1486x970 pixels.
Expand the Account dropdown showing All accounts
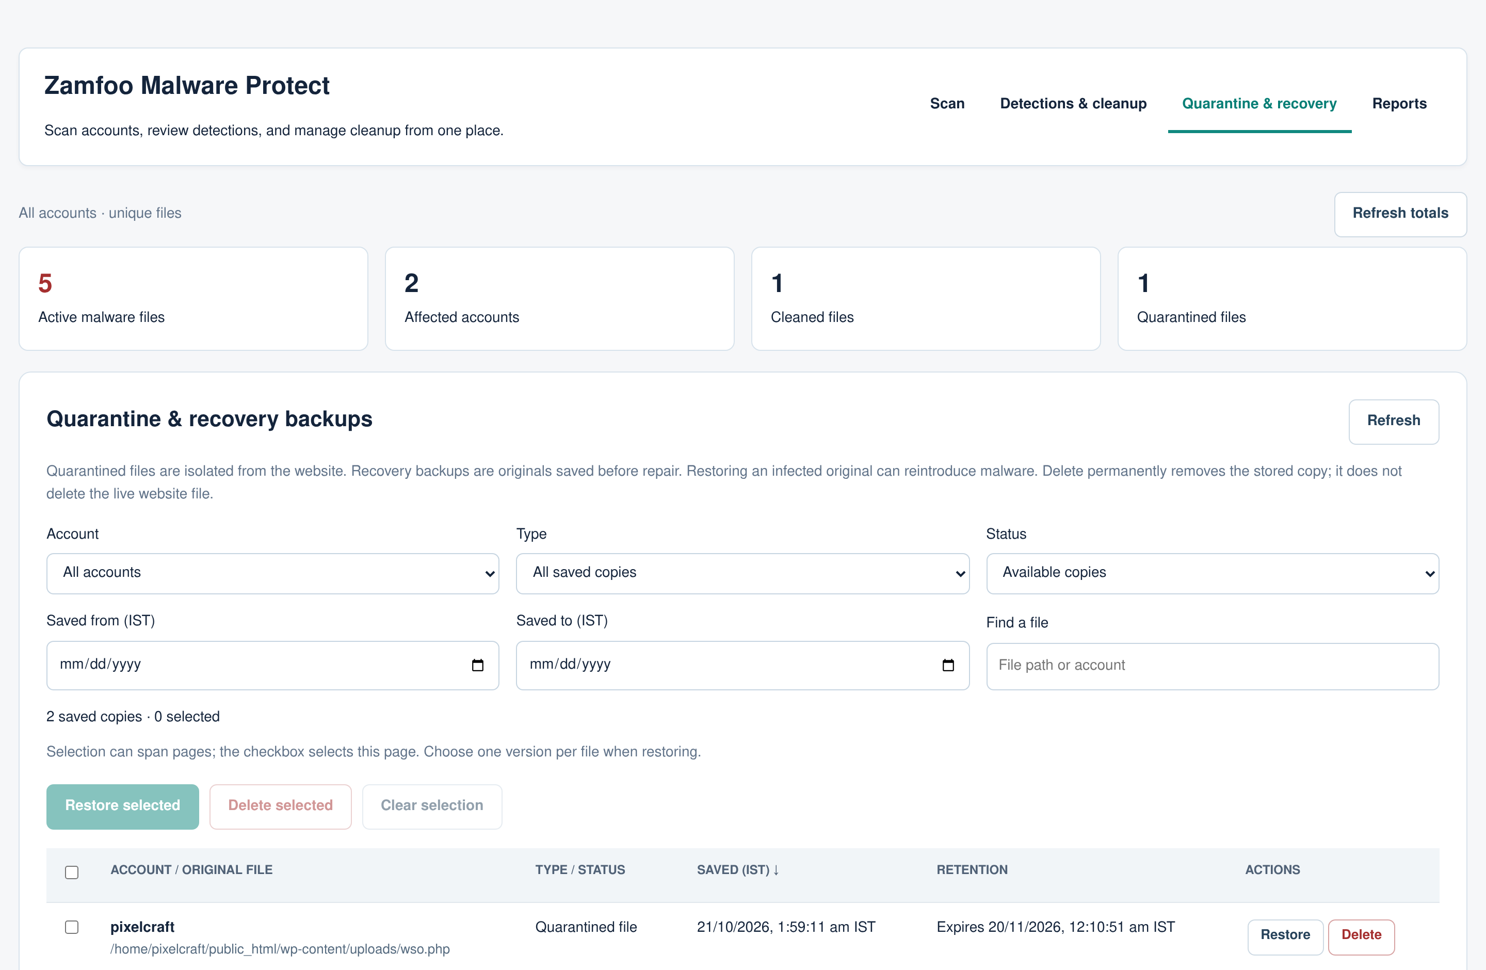(273, 573)
